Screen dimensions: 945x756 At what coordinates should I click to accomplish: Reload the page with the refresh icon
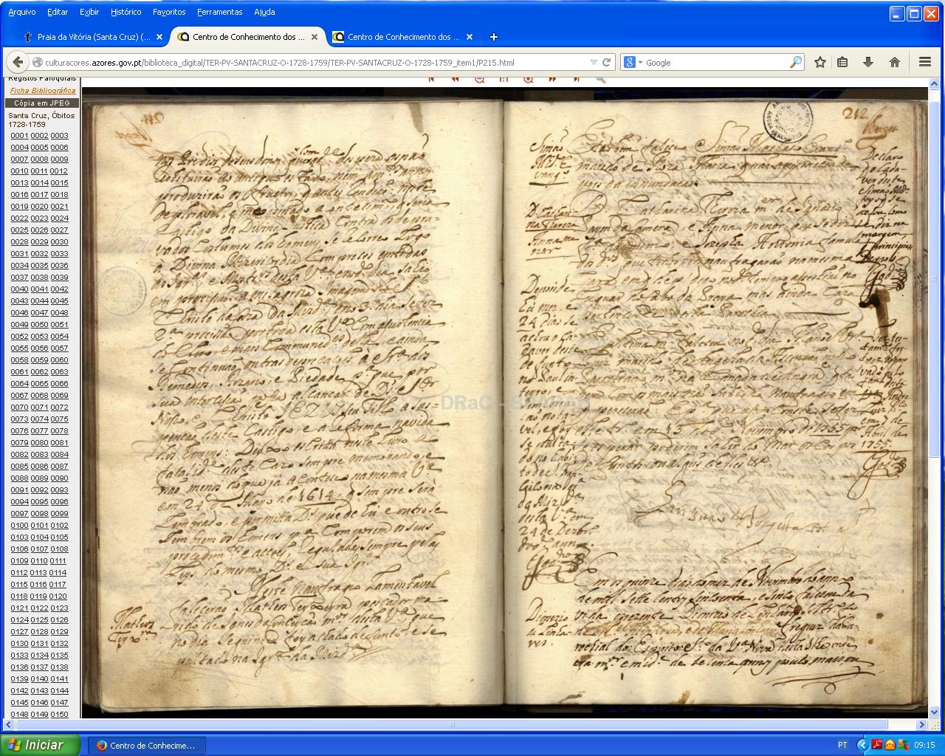pos(606,63)
